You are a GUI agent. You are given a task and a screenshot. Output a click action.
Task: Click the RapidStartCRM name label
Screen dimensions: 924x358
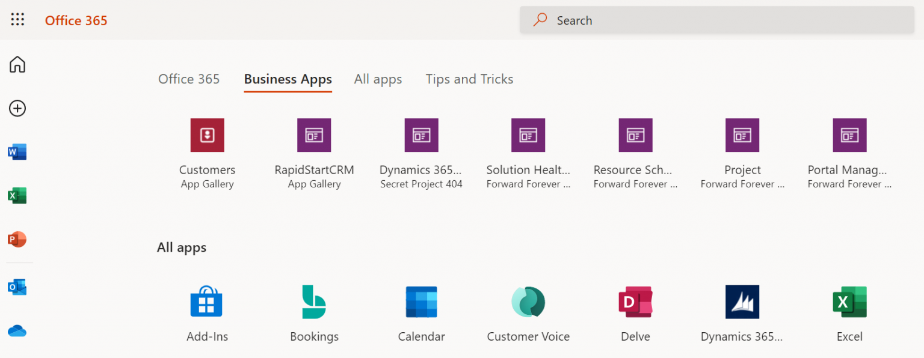[314, 170]
